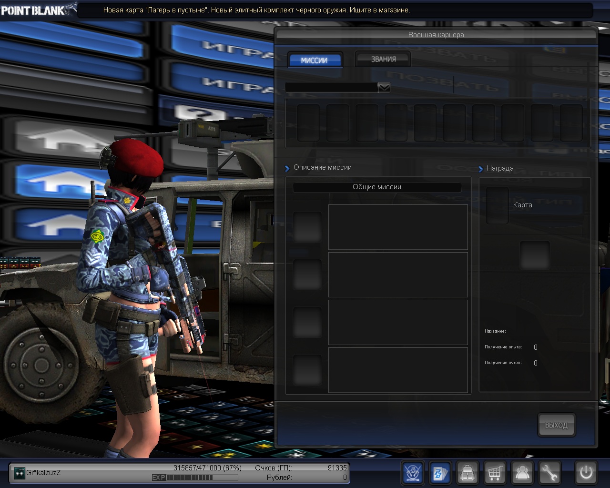The width and height of the screenshot is (610, 488).
Task: Switch to the ЗВАНИЯ tab
Action: click(x=383, y=59)
